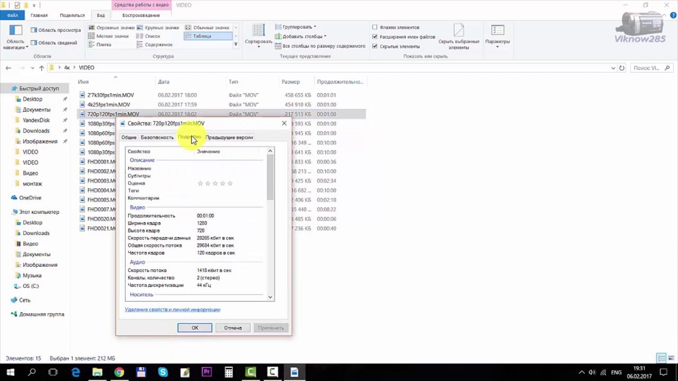
Task: Open the Windows Start menu
Action: point(10,372)
